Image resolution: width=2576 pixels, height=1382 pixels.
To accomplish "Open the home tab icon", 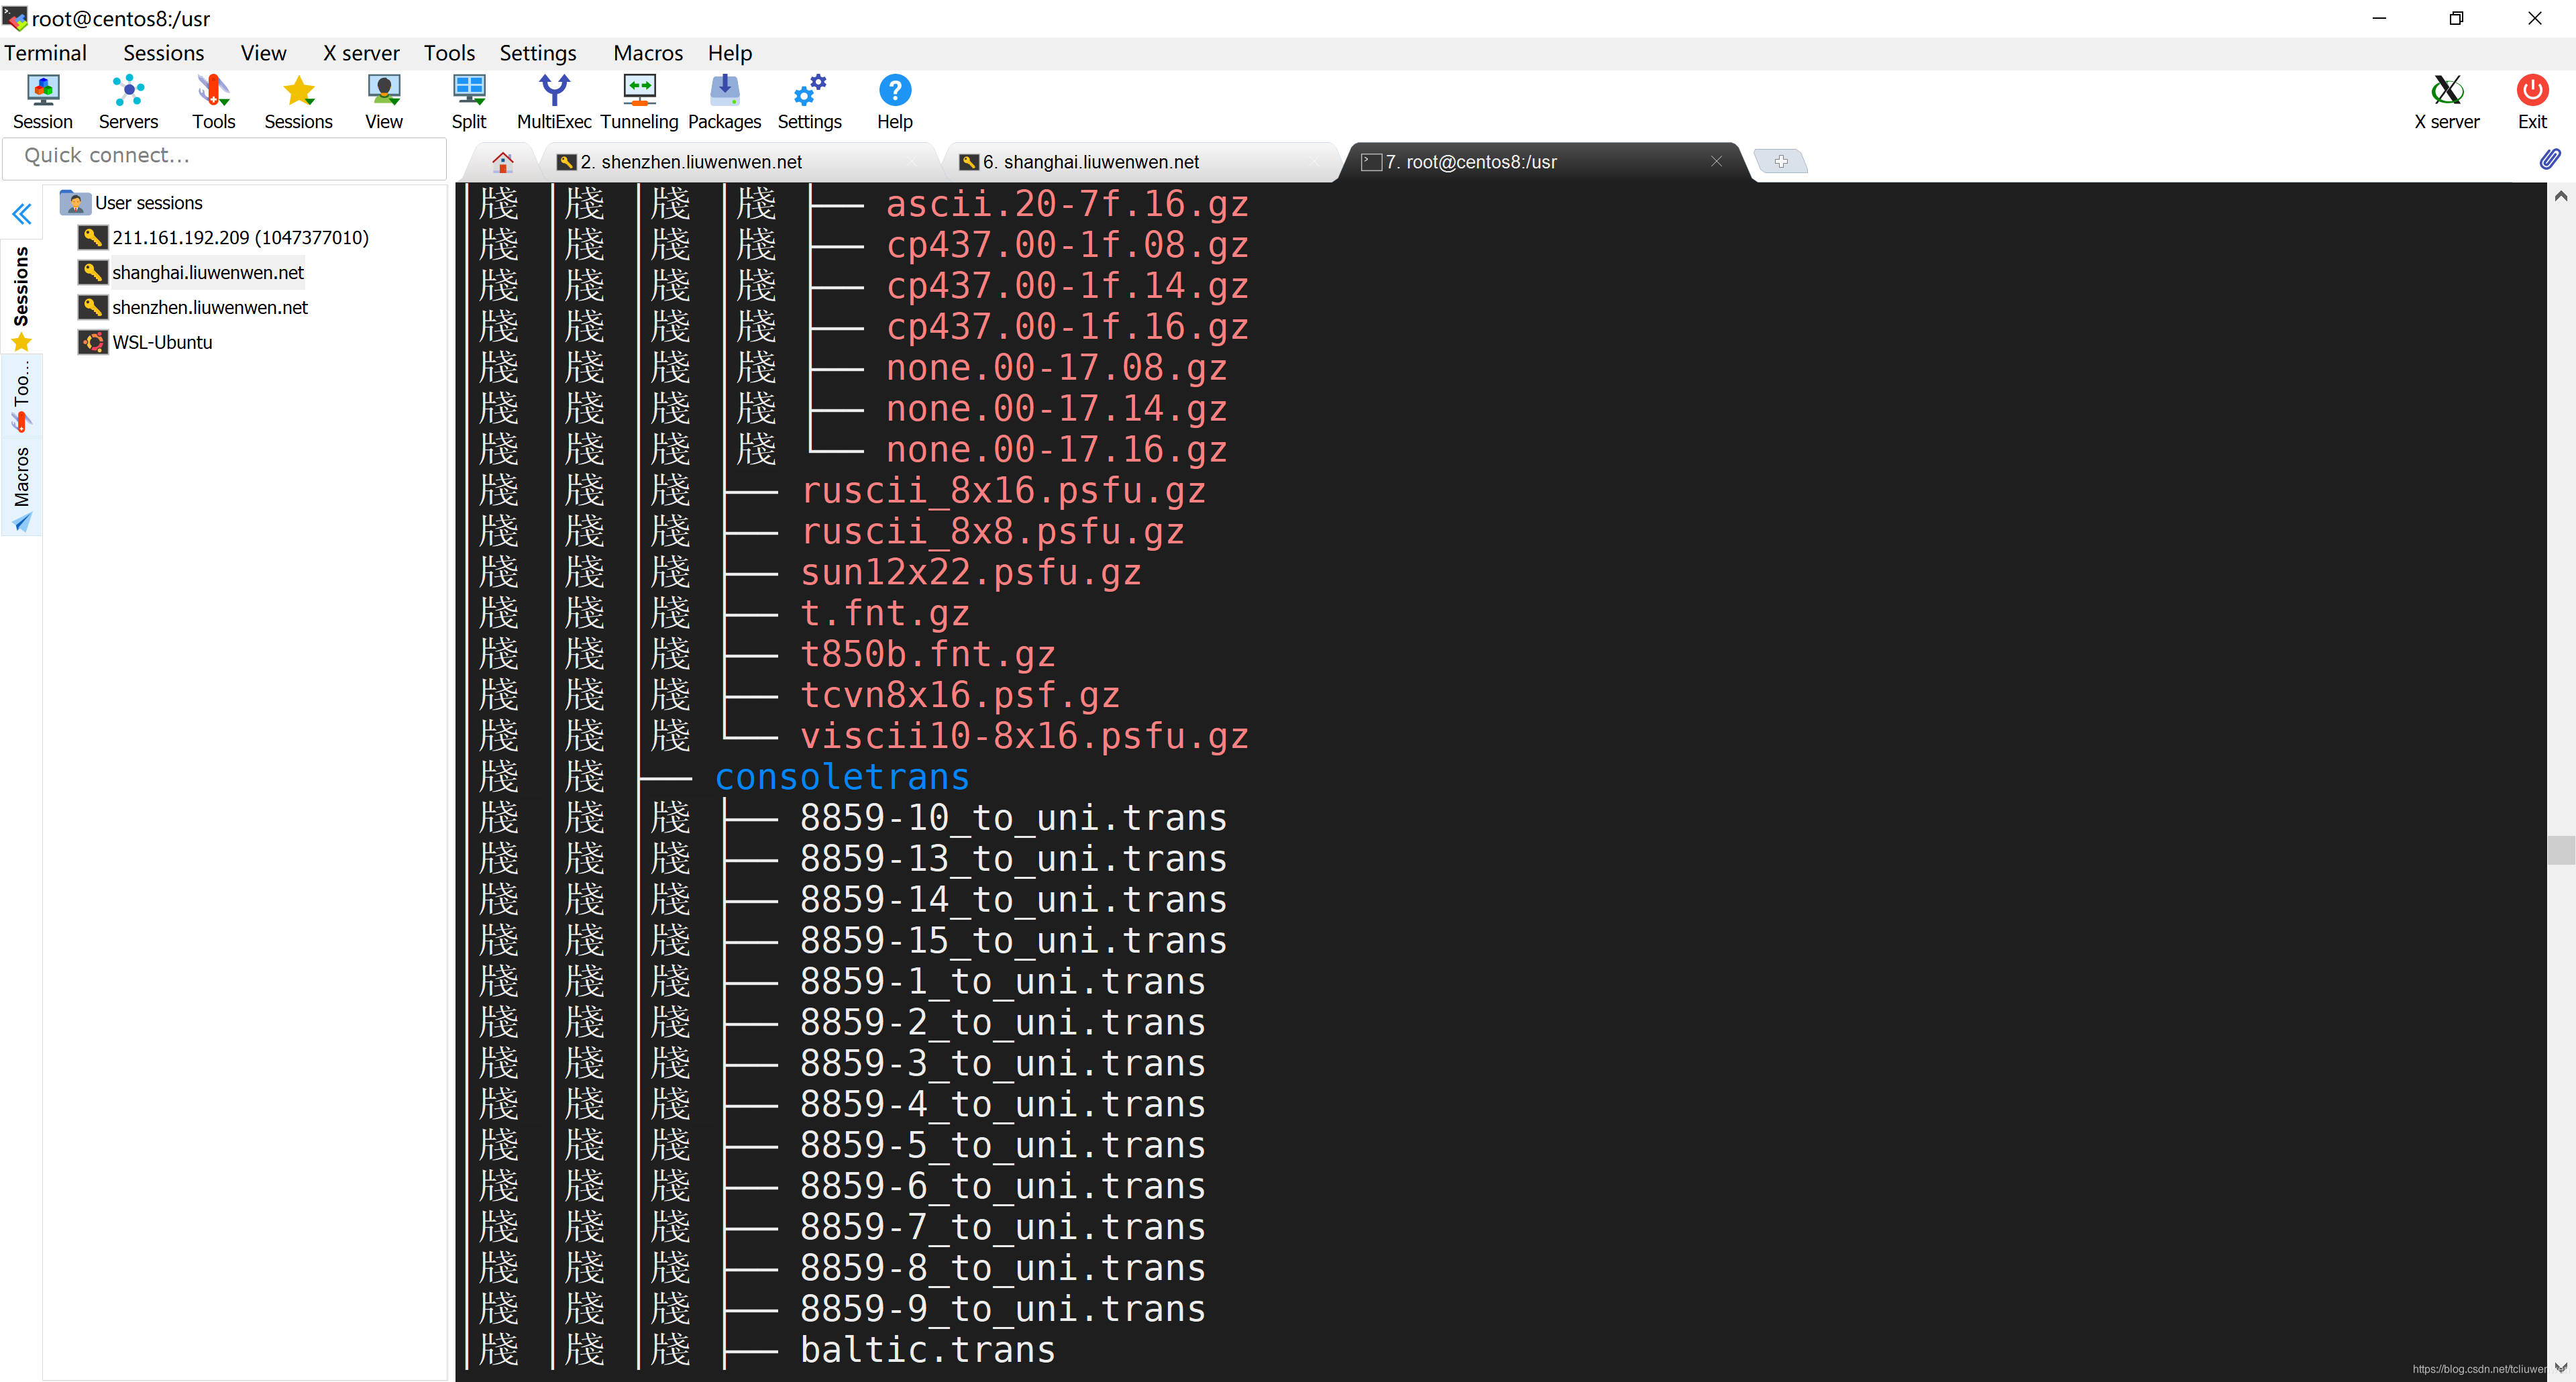I will click(502, 162).
